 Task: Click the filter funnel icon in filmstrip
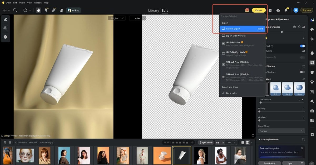point(5,142)
